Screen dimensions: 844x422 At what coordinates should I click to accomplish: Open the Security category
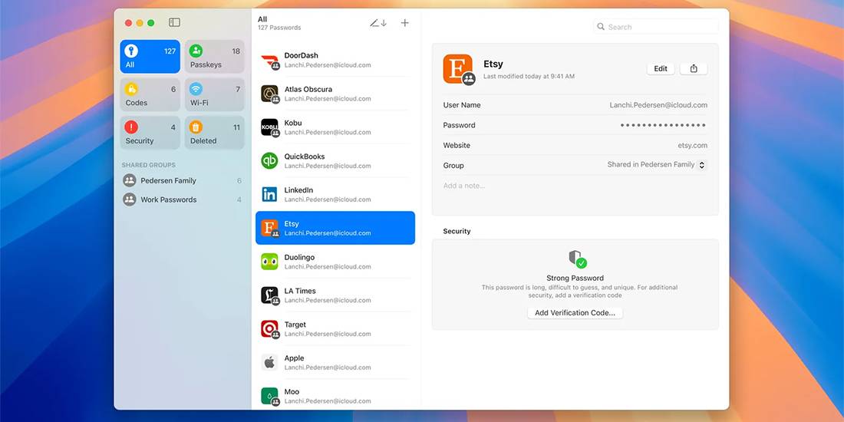pyautogui.click(x=150, y=133)
